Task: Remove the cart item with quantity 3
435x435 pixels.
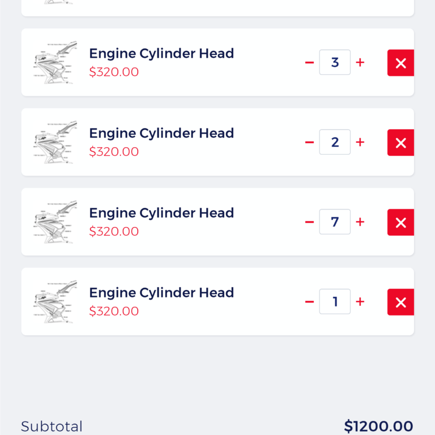Action: (400, 63)
